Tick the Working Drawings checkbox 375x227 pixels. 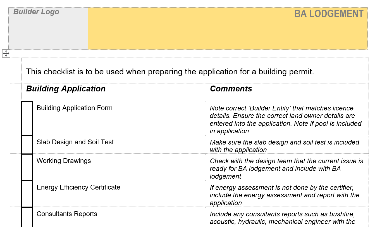pyautogui.click(x=27, y=167)
